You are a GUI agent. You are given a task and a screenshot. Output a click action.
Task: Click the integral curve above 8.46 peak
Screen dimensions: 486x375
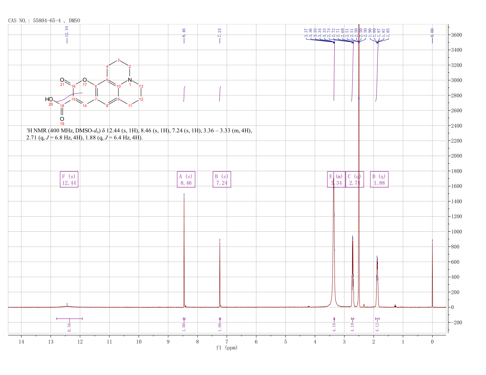point(184,94)
